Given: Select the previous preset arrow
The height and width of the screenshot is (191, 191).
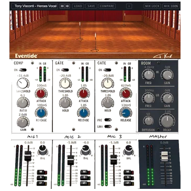Looking at the screenshot, I should tap(62, 6).
